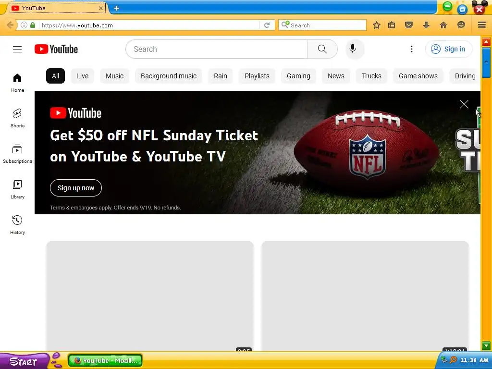Select the Trucks filter chip
The height and width of the screenshot is (369, 492).
tap(371, 76)
